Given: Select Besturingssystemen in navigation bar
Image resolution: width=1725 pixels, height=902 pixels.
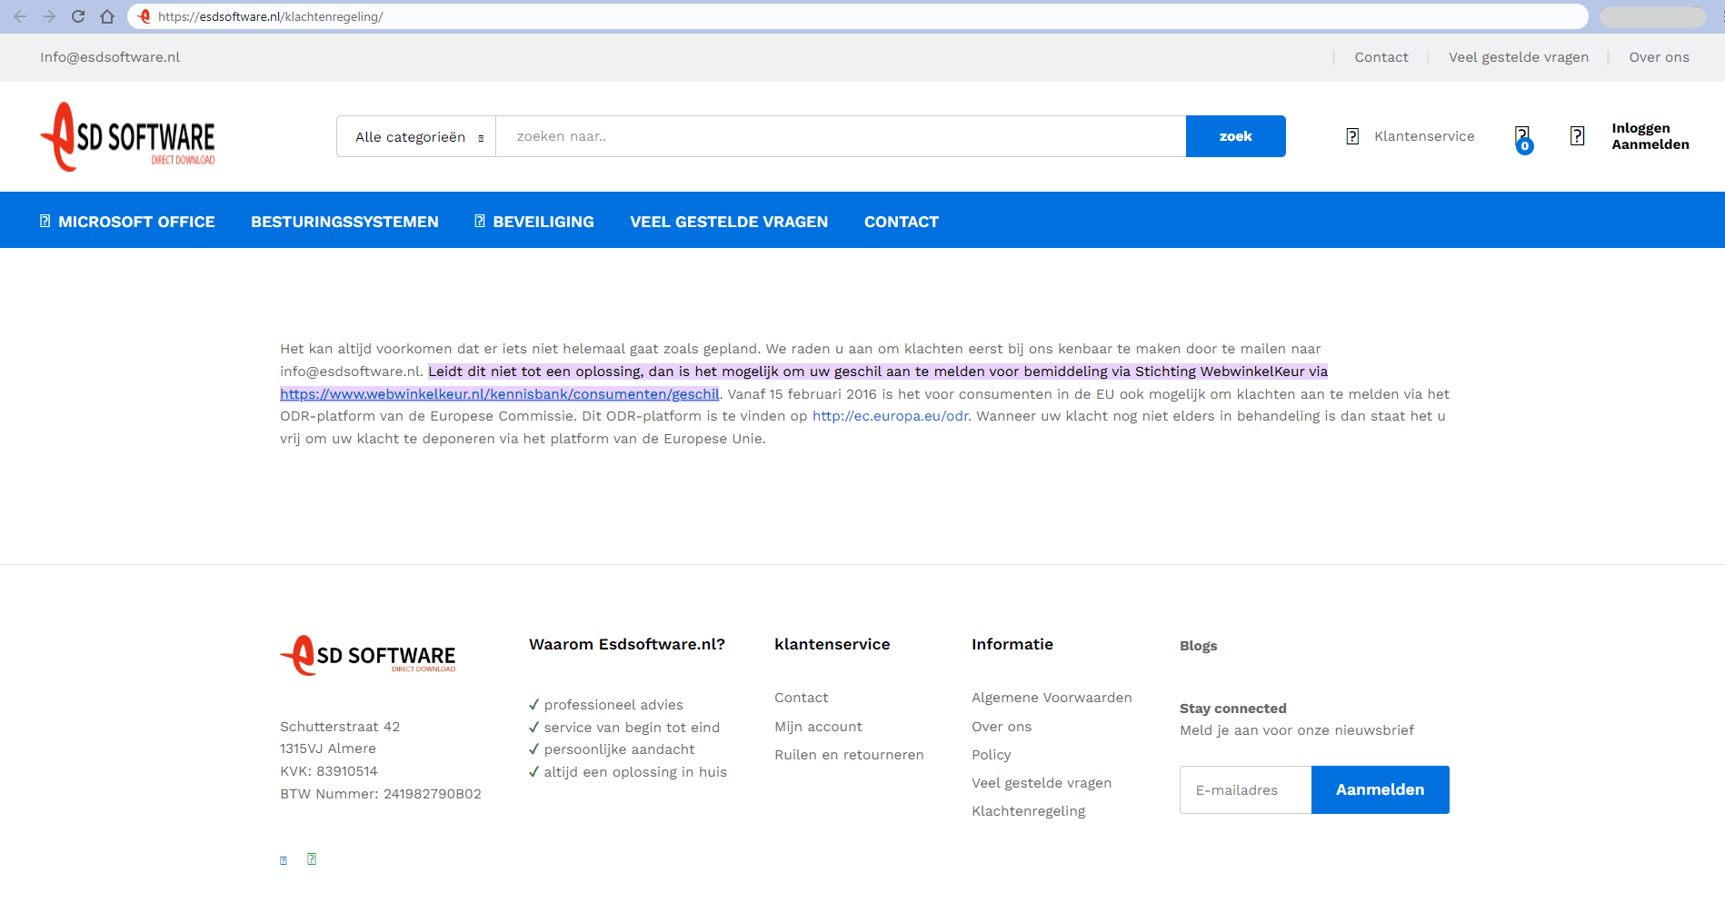Looking at the screenshot, I should click(344, 222).
